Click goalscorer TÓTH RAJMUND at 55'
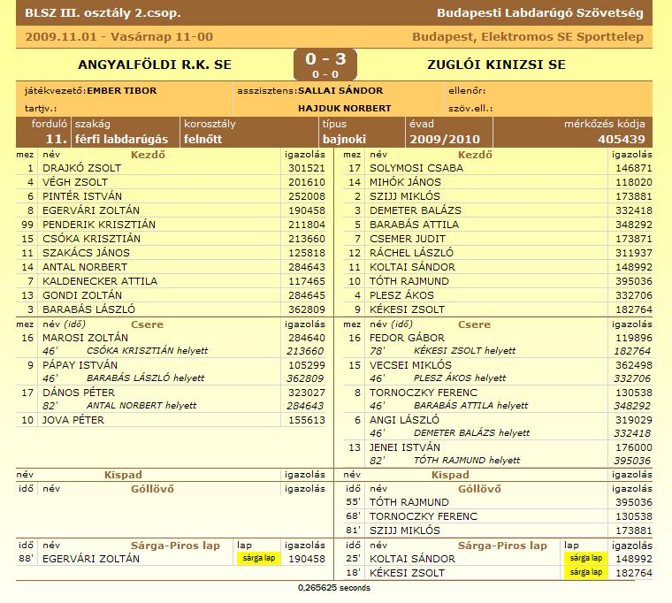 coord(409,502)
